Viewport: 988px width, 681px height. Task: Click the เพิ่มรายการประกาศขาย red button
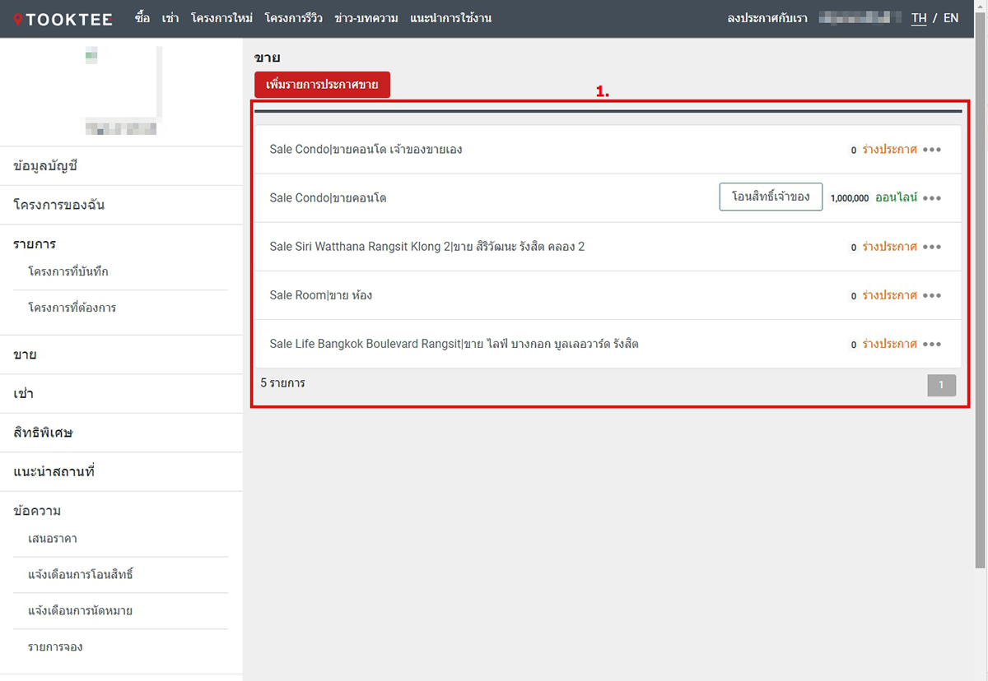tap(322, 86)
